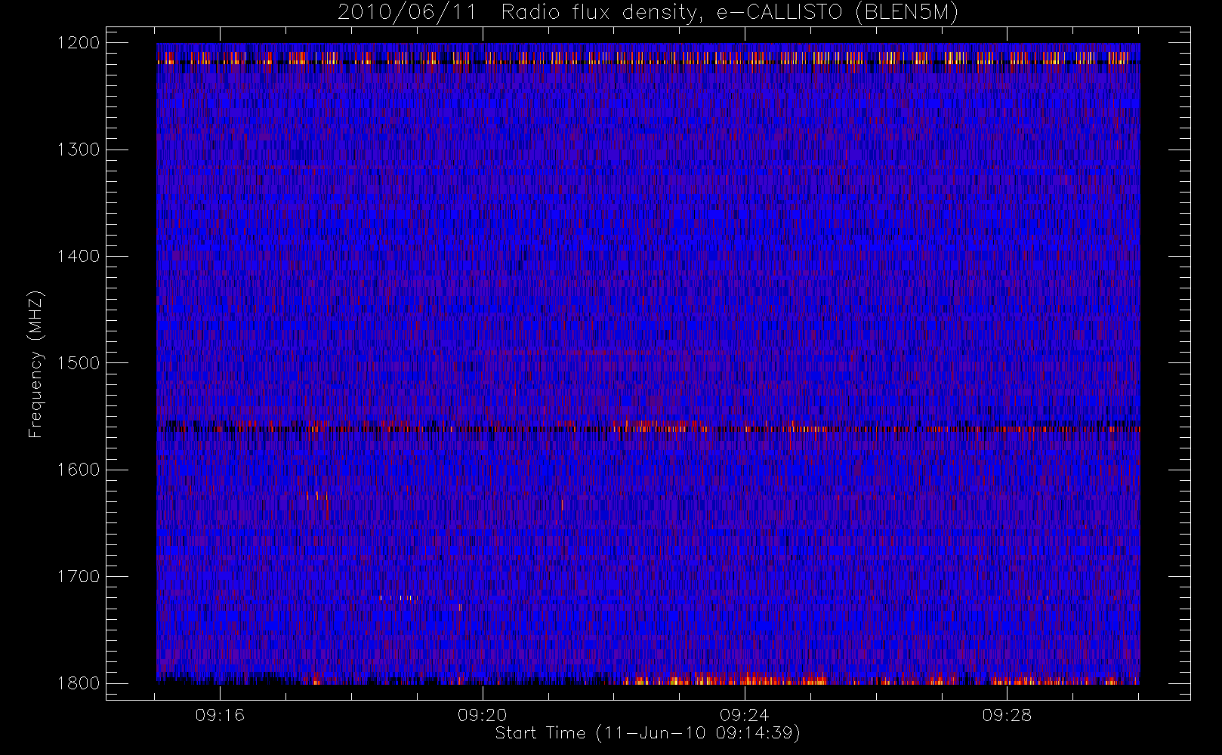Click the 1700 frequency tick label
Image resolution: width=1222 pixels, height=755 pixels.
(79, 576)
